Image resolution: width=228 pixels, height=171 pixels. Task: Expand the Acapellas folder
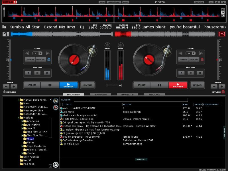click(x=22, y=121)
